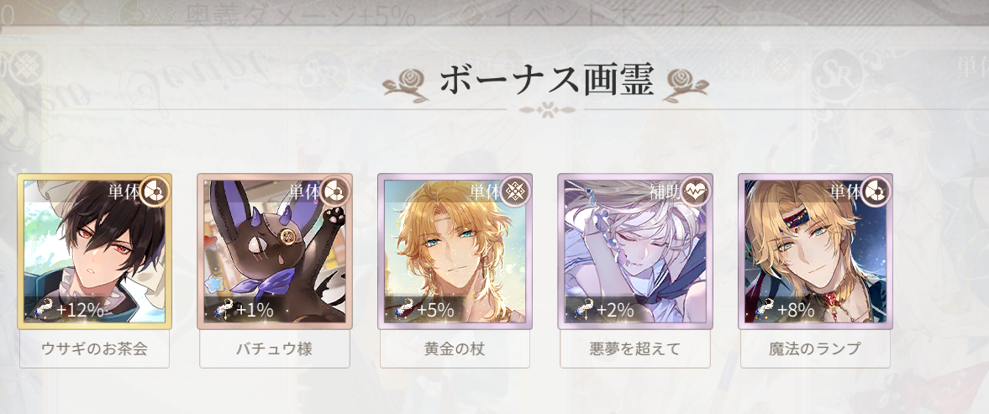Click bonus icon beside +8%

click(765, 309)
